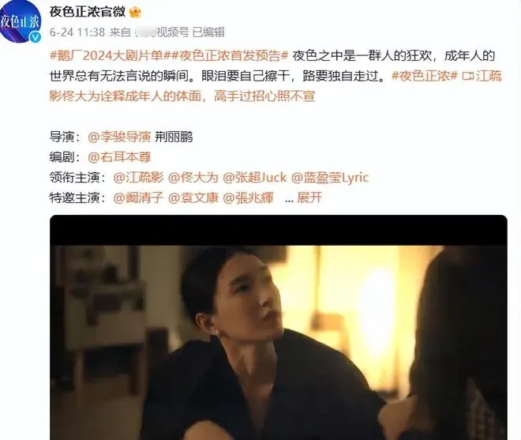Image resolution: width=521 pixels, height=440 pixels.
Task: Open mention @张超Juck
Action: tap(254, 177)
